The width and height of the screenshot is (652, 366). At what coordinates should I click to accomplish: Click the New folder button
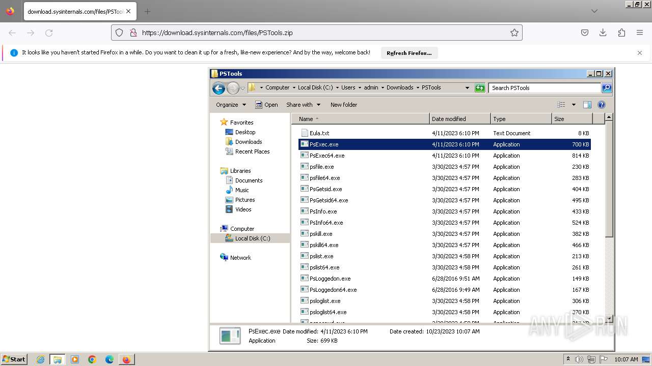[x=344, y=105]
